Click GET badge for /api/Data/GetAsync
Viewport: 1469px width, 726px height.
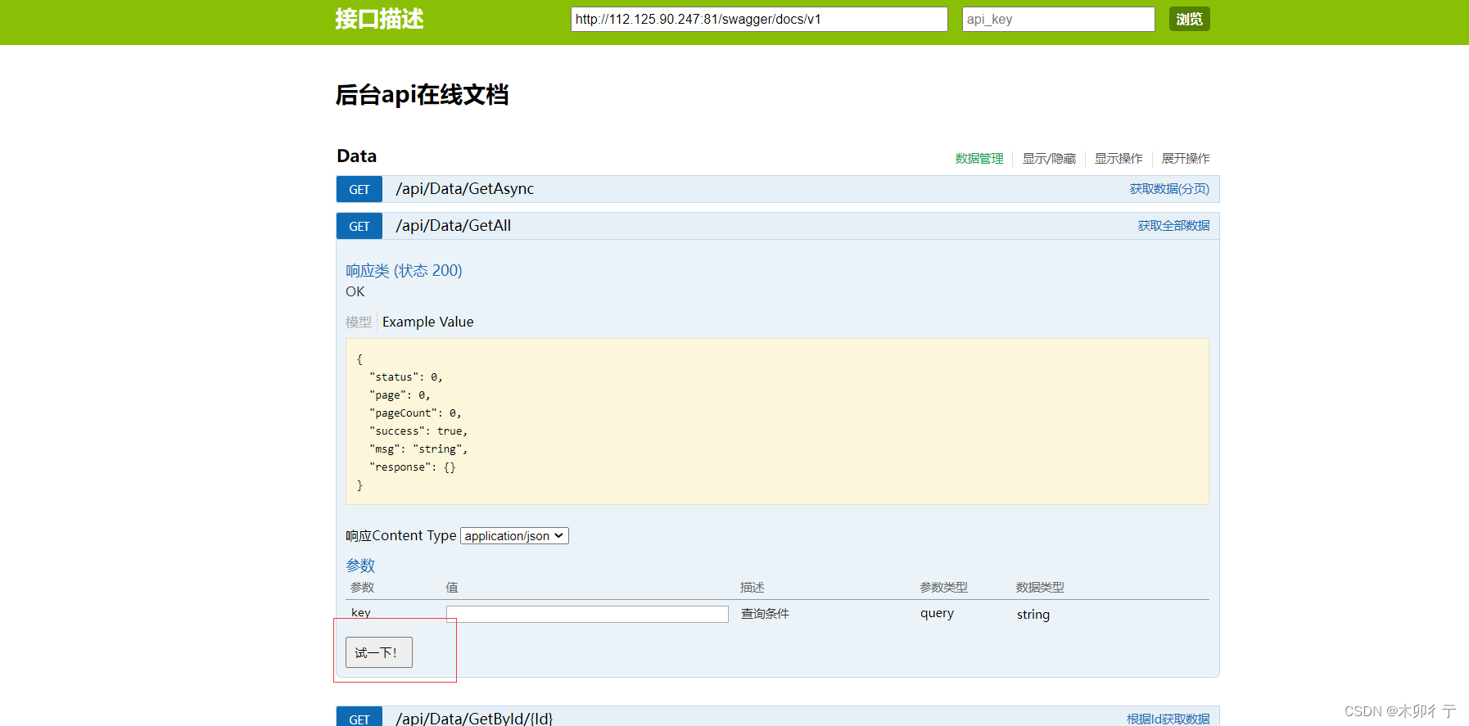click(x=359, y=189)
